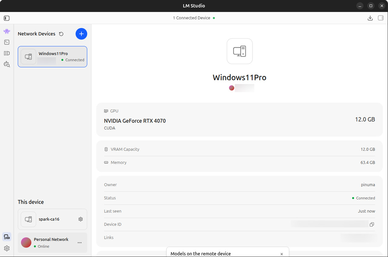
Task: Add a new network device
Action: coord(81,34)
